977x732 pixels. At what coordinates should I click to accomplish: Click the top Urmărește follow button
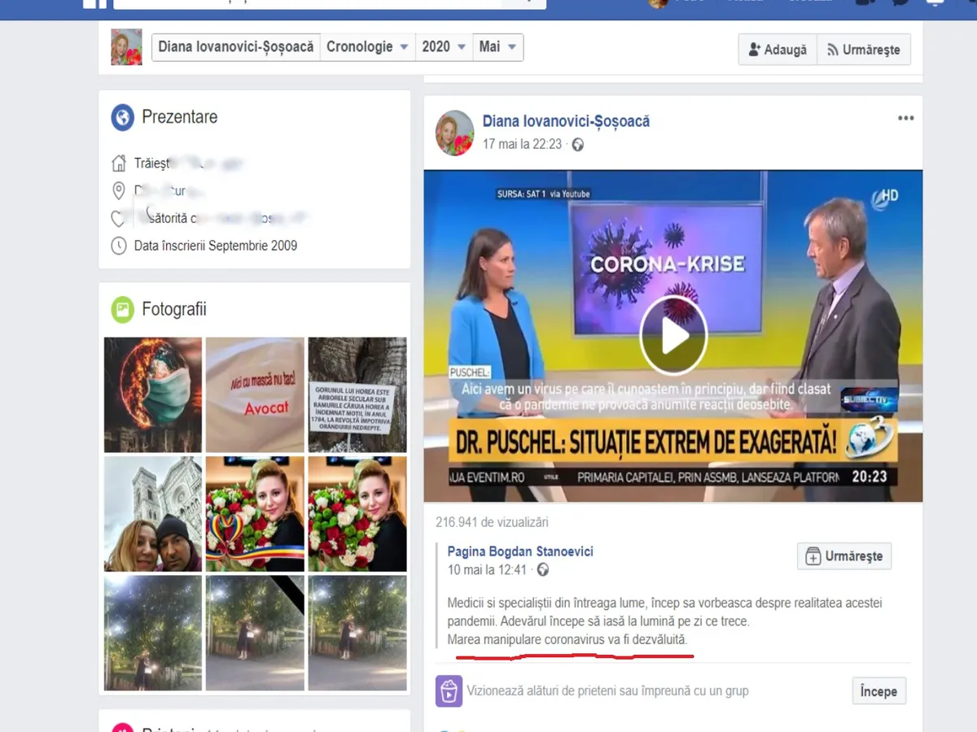point(863,50)
